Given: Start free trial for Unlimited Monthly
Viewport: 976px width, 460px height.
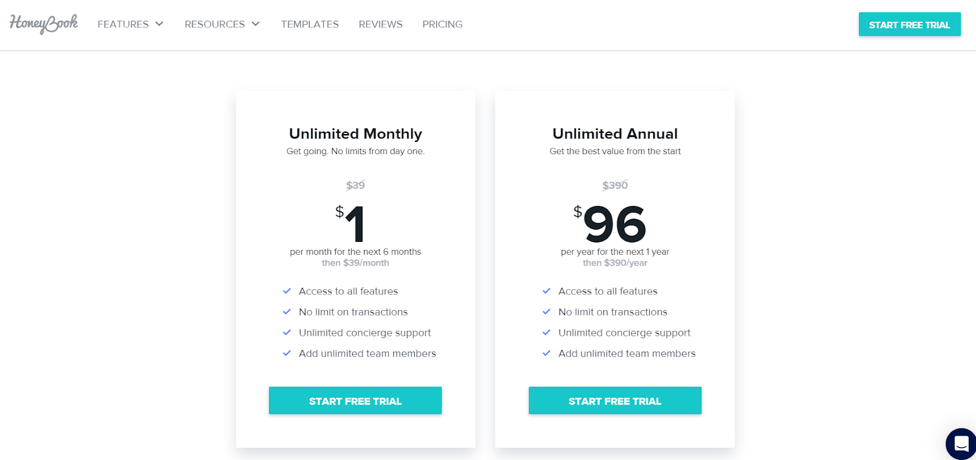Looking at the screenshot, I should click(x=355, y=401).
